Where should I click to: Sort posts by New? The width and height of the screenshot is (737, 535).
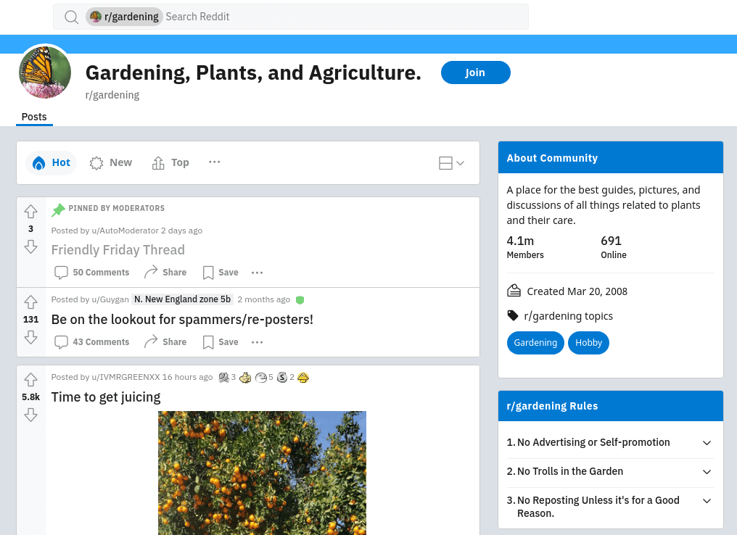click(111, 163)
